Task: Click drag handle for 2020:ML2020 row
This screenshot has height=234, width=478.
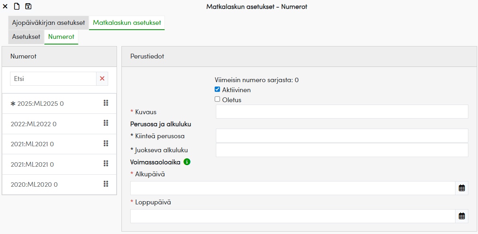Action: point(106,184)
